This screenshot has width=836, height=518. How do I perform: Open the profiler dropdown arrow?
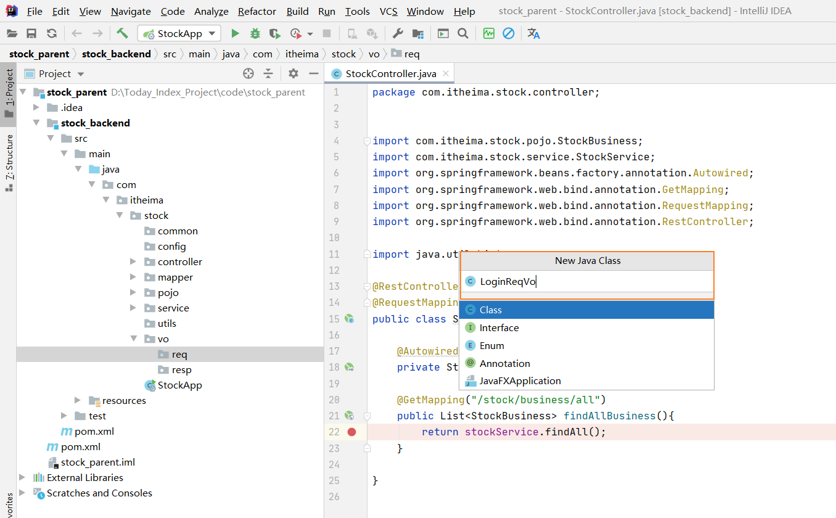[310, 34]
